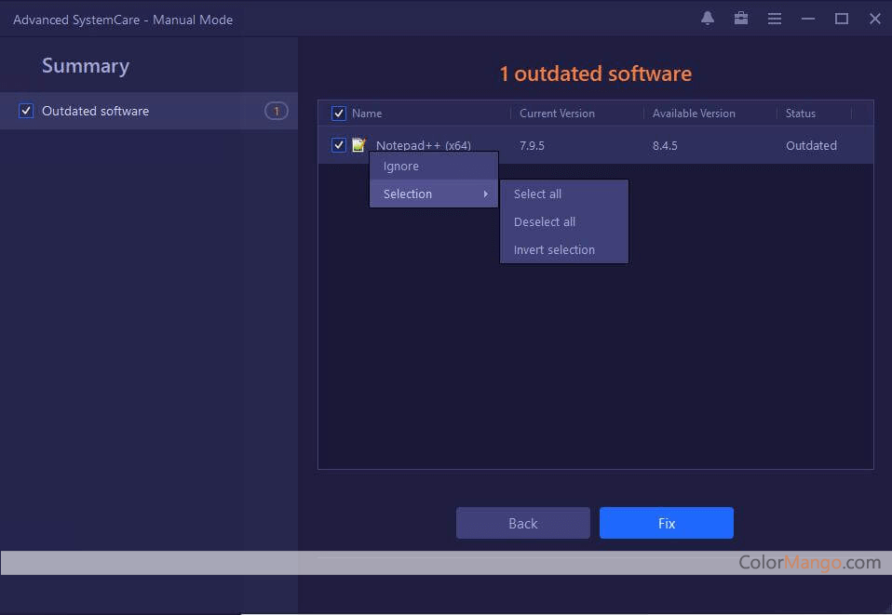Click the Notepad++ application icon
The height and width of the screenshot is (615, 892).
pyautogui.click(x=359, y=145)
